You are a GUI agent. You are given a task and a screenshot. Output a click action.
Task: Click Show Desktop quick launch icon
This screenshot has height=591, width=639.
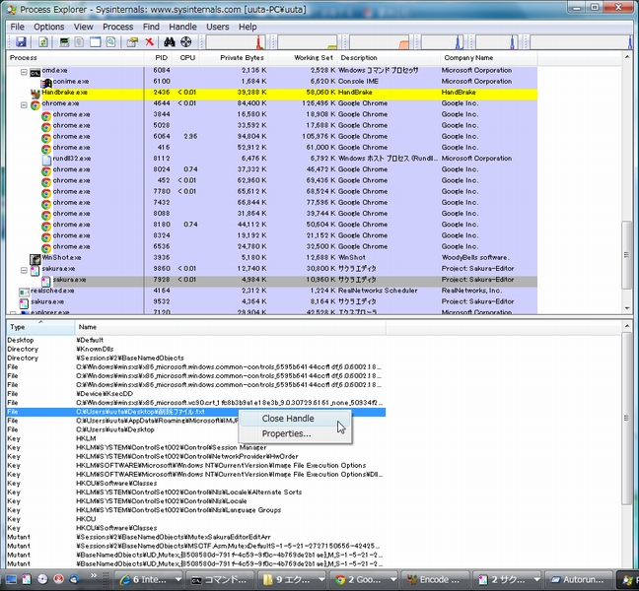pyautogui.click(x=11, y=579)
